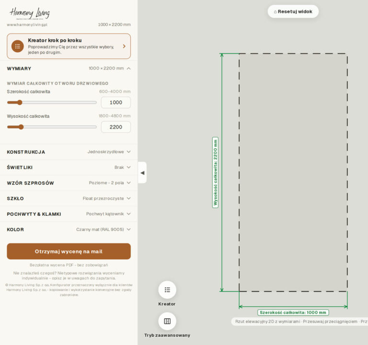This screenshot has height=345, width=368.
Task: Click the dashed door opening preview
Action: tap(293, 172)
